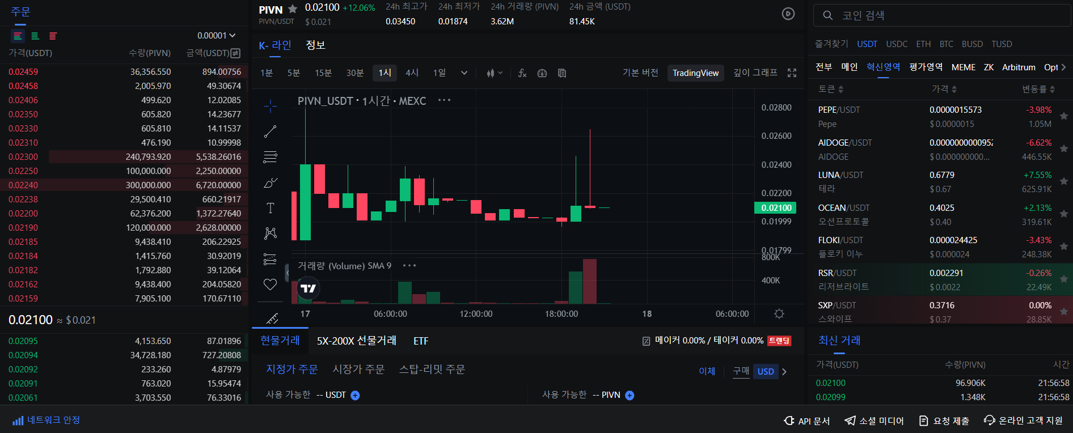This screenshot has width=1073, height=433.
Task: Add PIVN funds plus icon
Action: pyautogui.click(x=630, y=396)
